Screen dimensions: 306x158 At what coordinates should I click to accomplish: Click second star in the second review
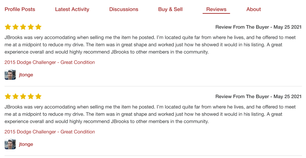[x=15, y=97]
